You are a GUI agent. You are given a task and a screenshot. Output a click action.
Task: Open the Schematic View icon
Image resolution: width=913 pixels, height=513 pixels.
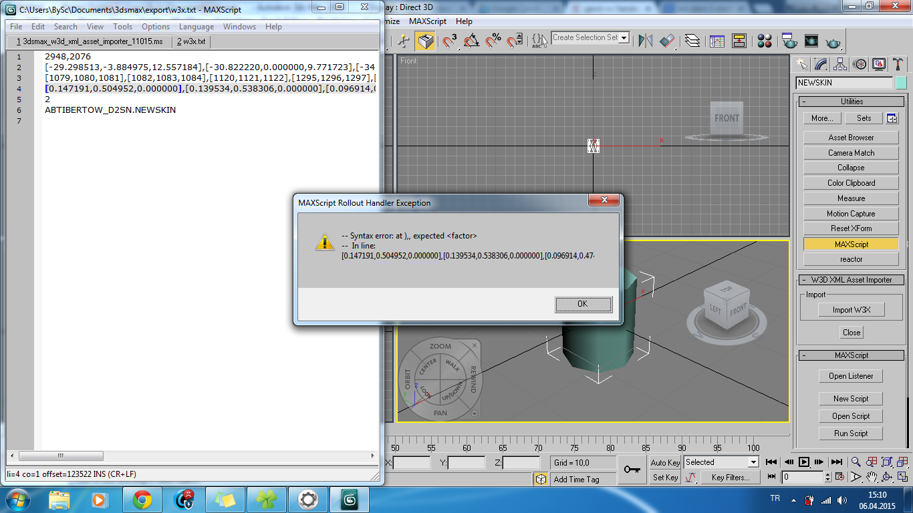(739, 41)
